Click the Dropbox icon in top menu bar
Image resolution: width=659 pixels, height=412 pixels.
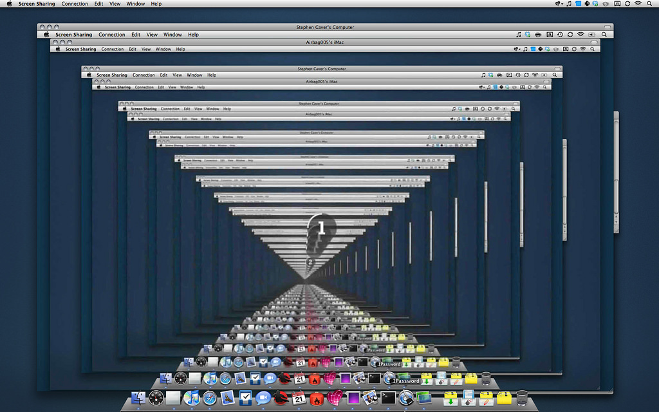click(x=595, y=4)
